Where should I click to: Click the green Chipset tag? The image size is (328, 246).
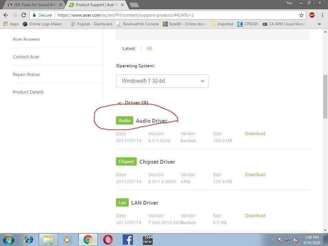[x=126, y=162]
